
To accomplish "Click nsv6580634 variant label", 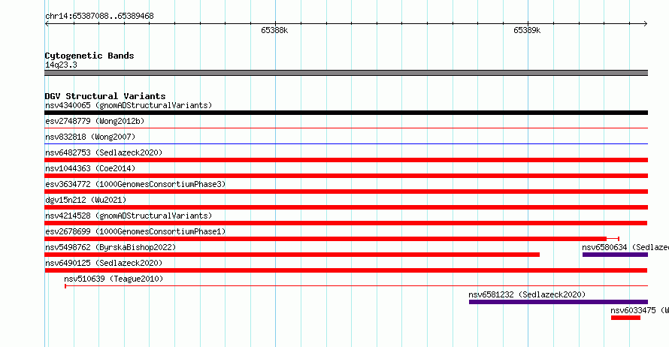I will (x=625, y=247).
